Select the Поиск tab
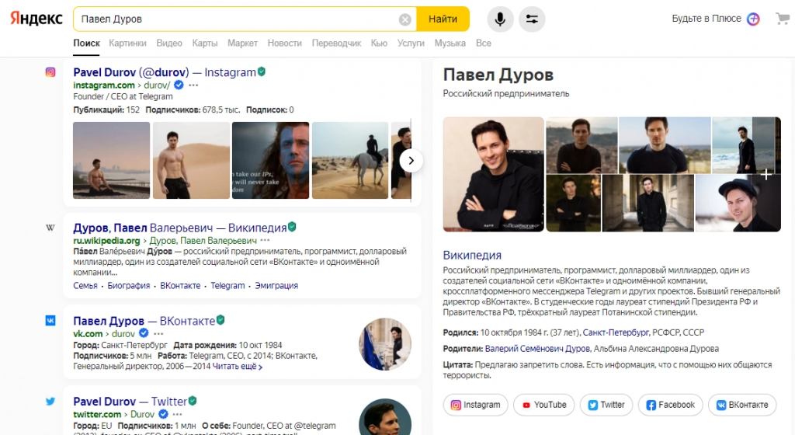Screen dimensions: 795x435 [x=86, y=43]
